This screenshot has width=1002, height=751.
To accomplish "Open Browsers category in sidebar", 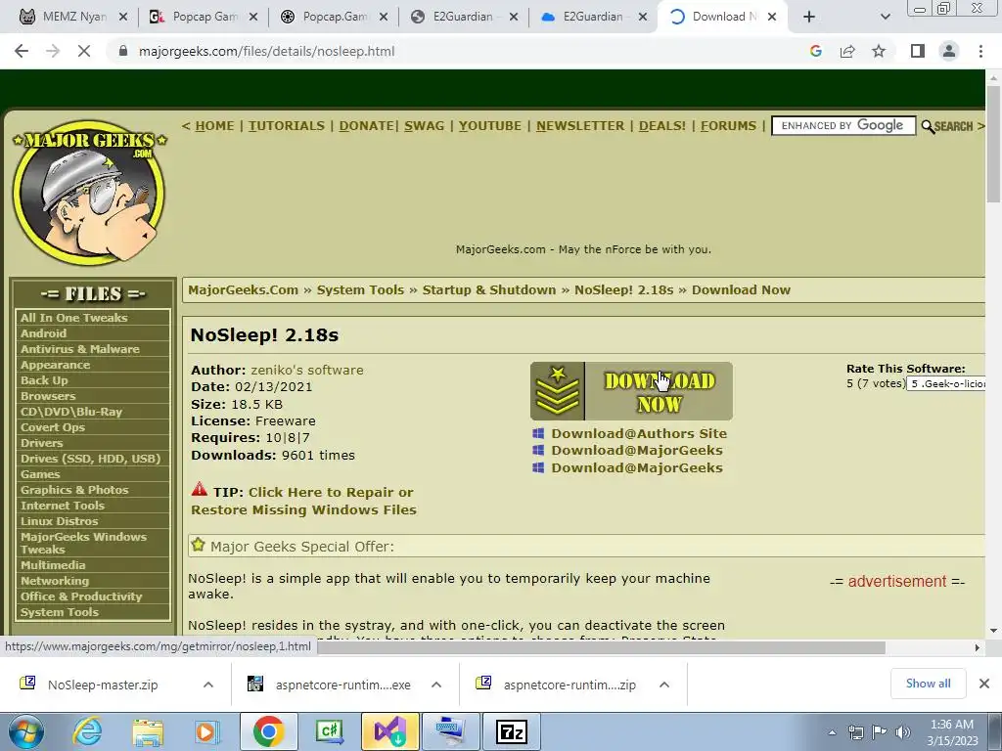I will click(48, 396).
